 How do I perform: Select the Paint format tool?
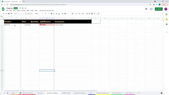(x=11, y=14)
